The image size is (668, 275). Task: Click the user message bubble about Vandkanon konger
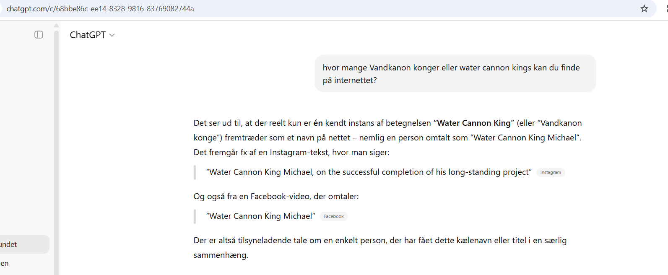(x=455, y=74)
